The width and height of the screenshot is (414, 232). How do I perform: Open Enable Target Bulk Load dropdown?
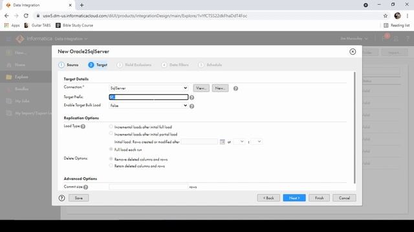click(148, 106)
